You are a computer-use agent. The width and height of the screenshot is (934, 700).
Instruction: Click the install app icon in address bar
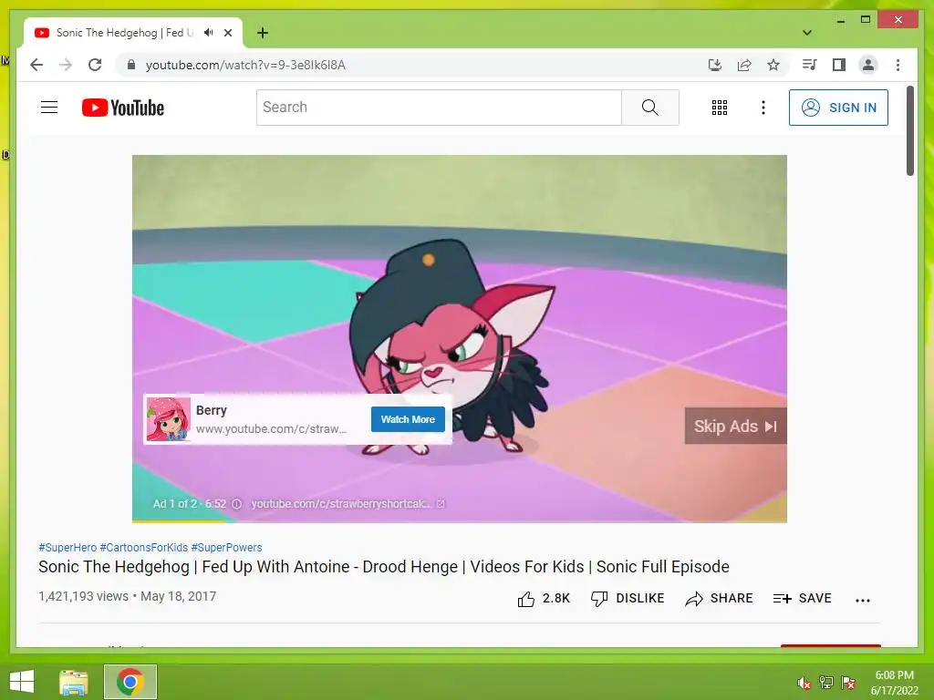pyautogui.click(x=715, y=65)
